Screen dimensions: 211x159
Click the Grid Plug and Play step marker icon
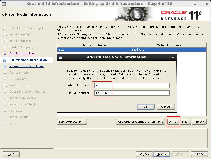coord(5,53)
